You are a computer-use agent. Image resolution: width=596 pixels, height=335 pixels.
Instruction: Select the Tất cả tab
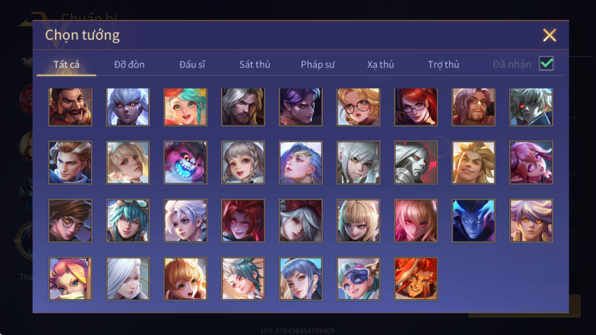pyautogui.click(x=67, y=64)
